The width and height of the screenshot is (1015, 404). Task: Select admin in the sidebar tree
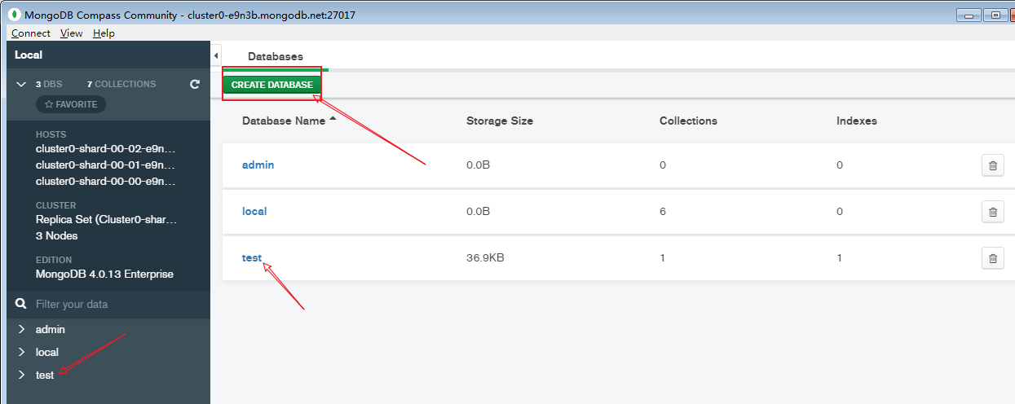pyautogui.click(x=51, y=330)
